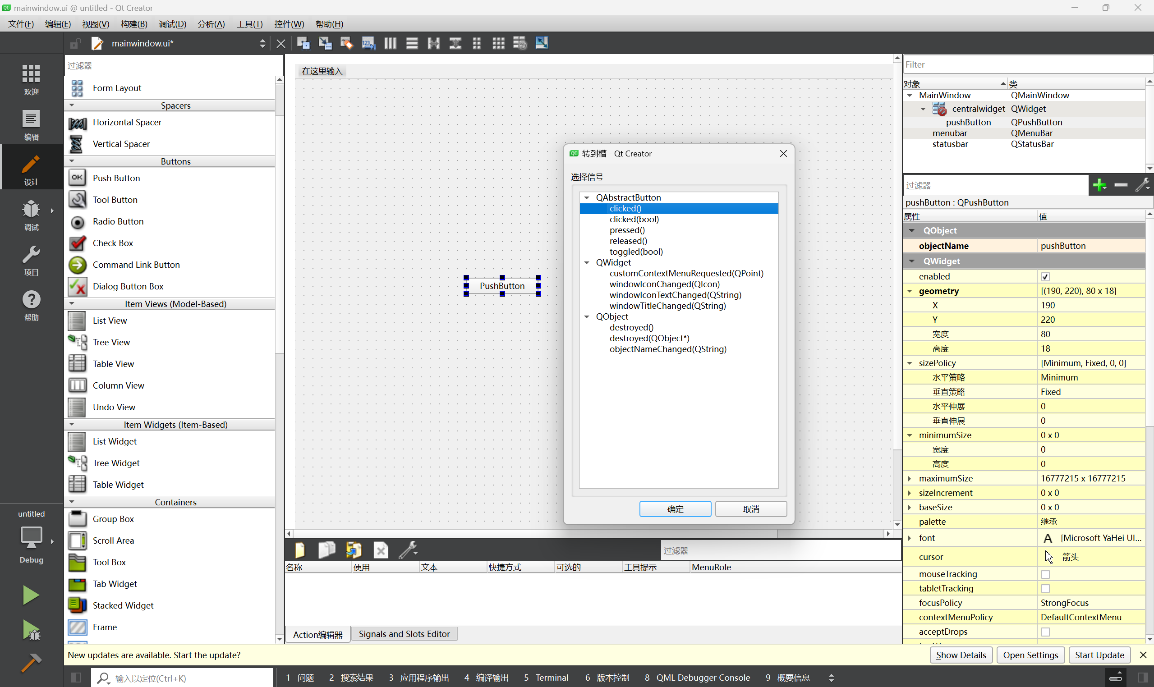
Task: Click the Edit Widgets mode icon
Action: [303, 44]
